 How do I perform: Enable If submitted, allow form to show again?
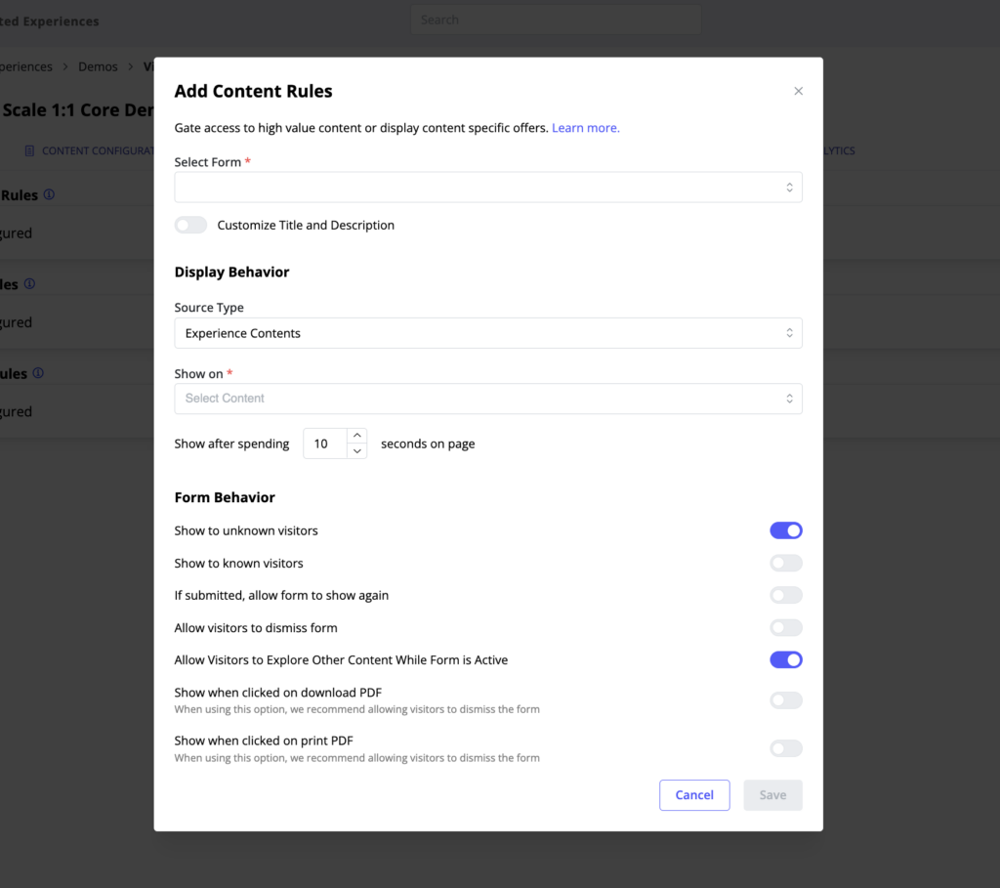[x=786, y=595]
